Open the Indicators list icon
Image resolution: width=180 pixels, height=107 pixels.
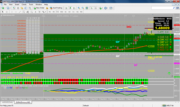(100, 8)
